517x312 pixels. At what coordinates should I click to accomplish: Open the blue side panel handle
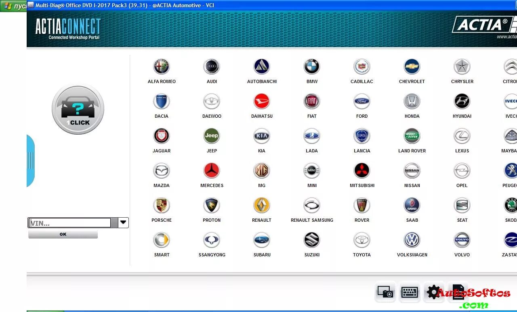click(31, 160)
